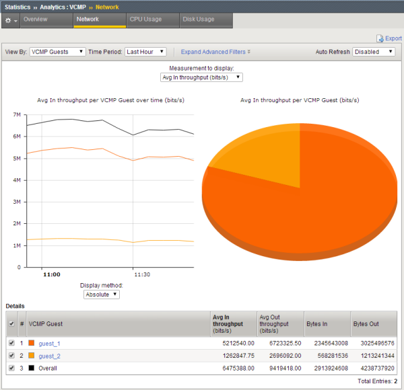This screenshot has width=404, height=390.
Task: Open the Display method dropdown
Action: (102, 295)
